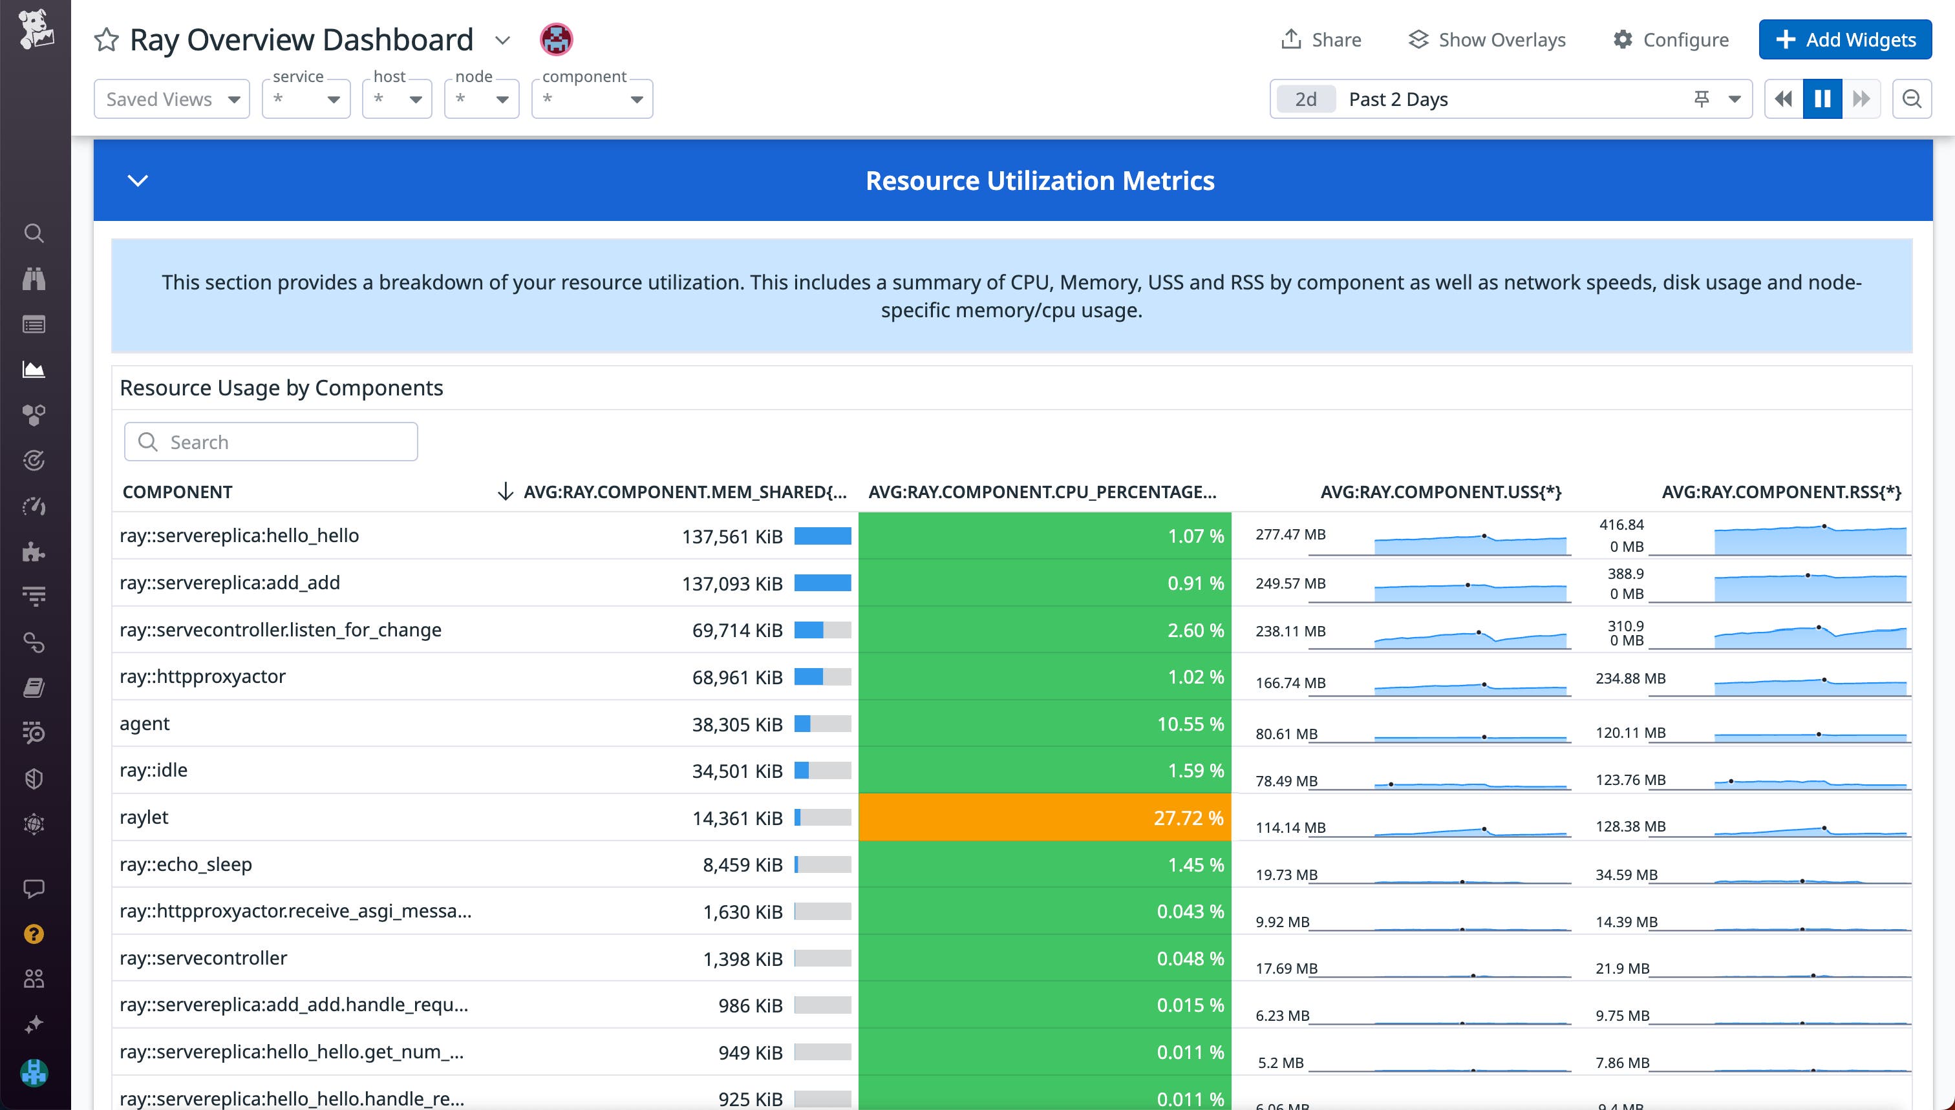
Task: Pin the current time frame
Action: [1702, 98]
